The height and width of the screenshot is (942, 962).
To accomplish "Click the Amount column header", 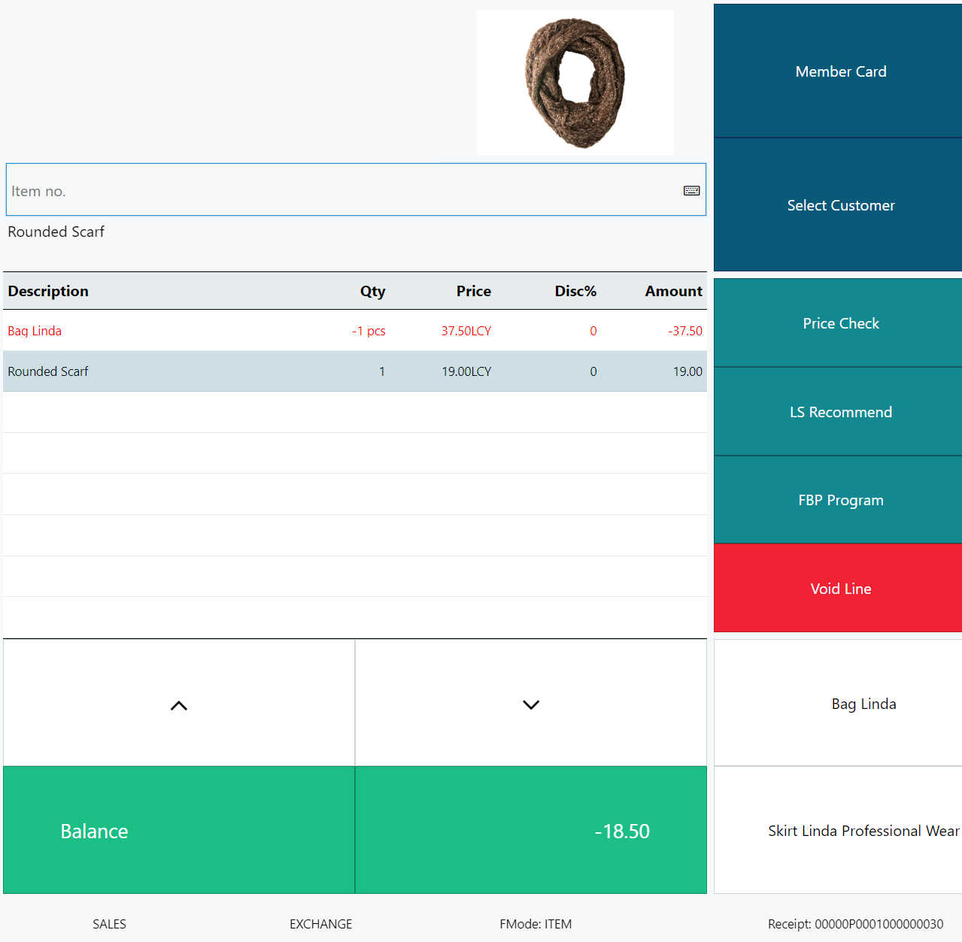I will [673, 291].
